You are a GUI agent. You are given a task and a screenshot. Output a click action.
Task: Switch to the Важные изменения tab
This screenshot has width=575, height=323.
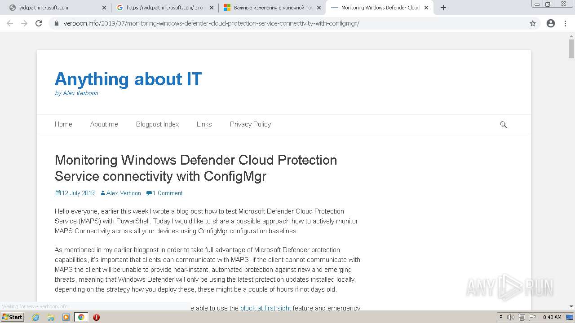(273, 8)
